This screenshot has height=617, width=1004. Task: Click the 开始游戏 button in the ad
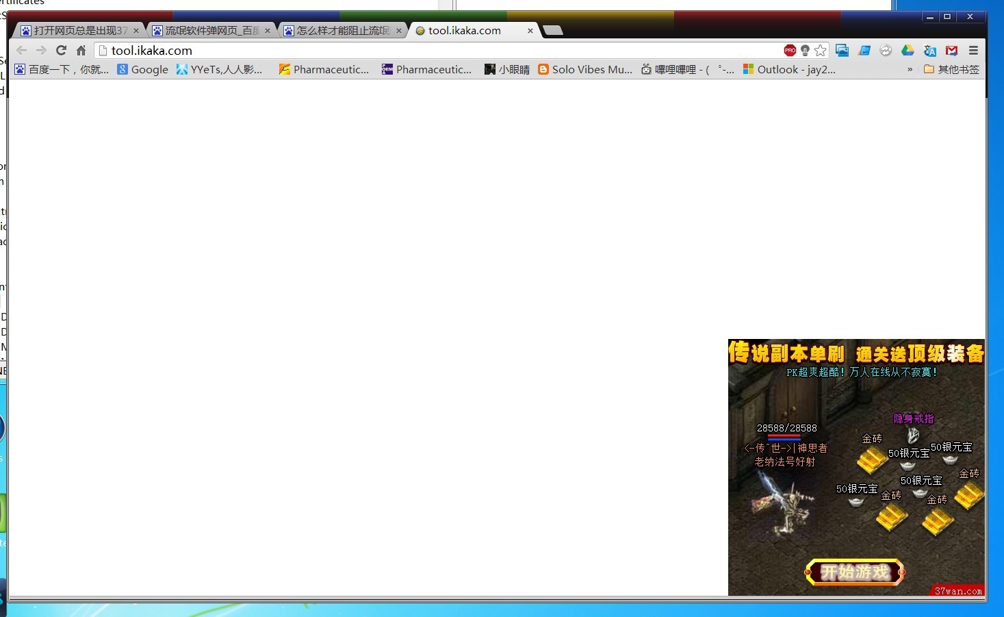click(x=855, y=572)
